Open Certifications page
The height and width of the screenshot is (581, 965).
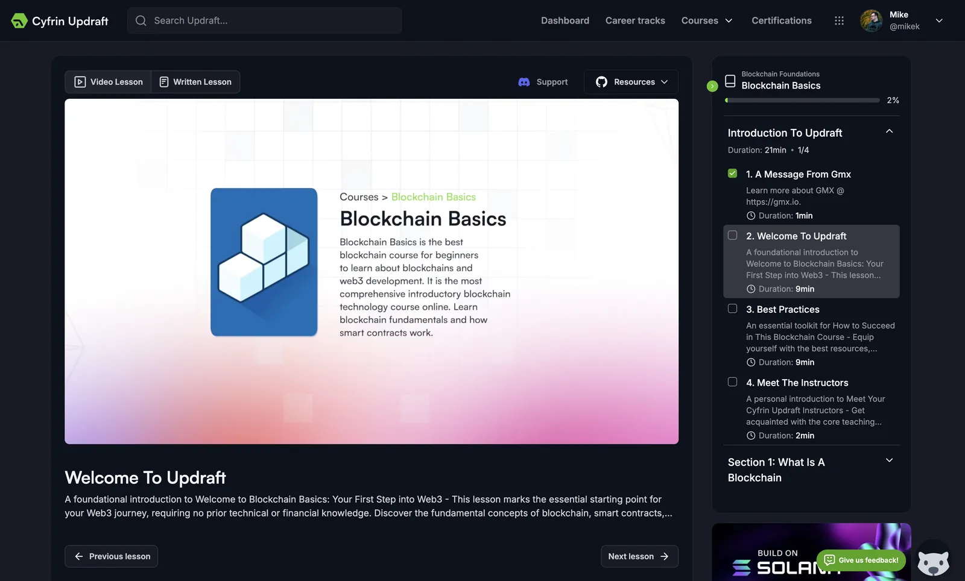click(x=782, y=20)
